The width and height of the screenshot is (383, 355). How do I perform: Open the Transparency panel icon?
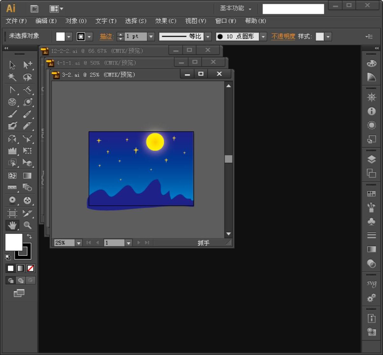pos(371,264)
